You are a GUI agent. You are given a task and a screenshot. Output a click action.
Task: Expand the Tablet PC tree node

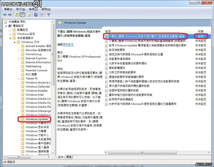(x=19, y=79)
